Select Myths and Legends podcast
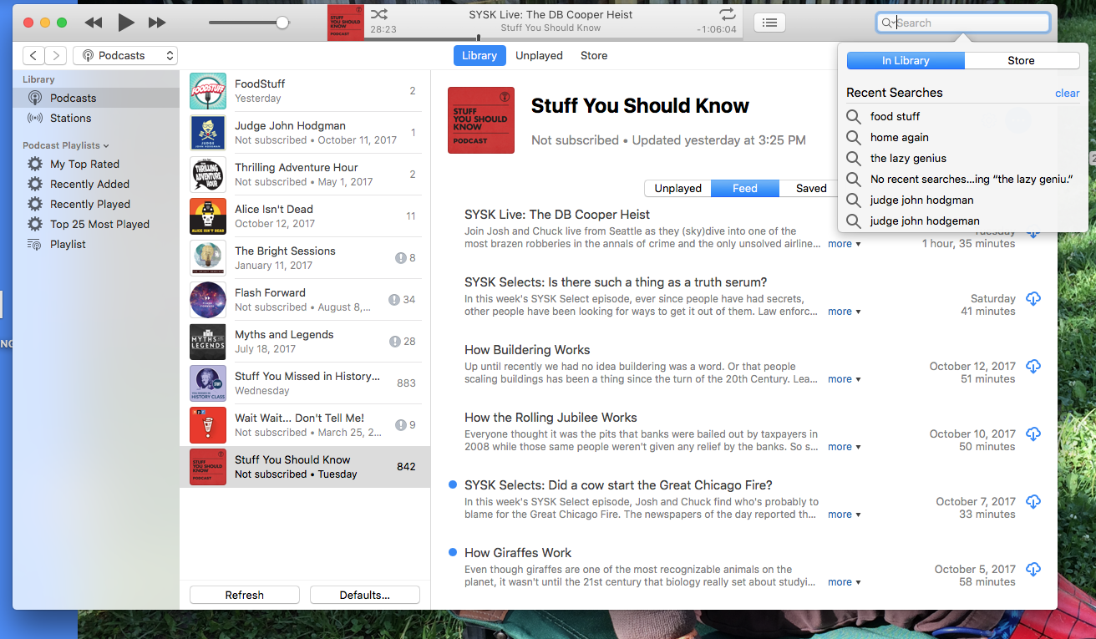 click(305, 342)
